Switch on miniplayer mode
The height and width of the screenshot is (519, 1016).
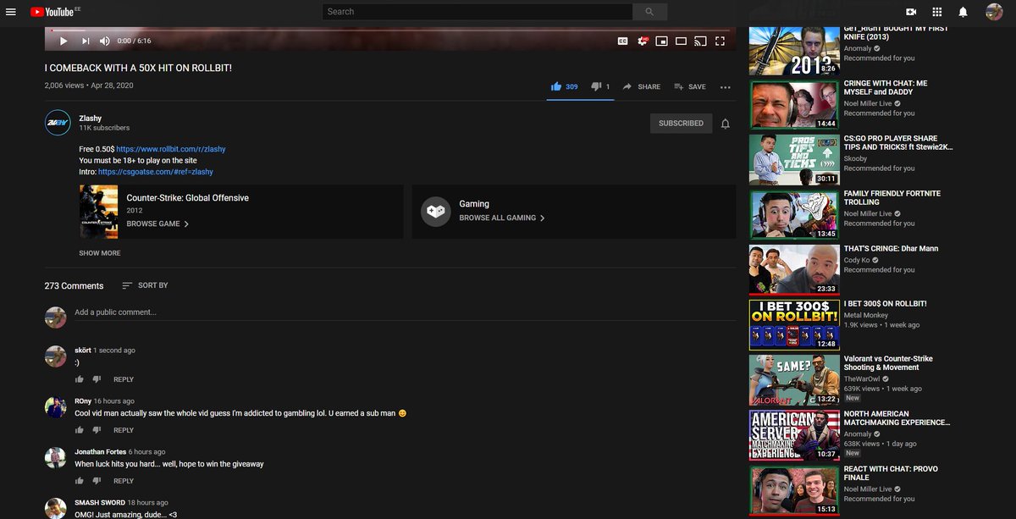point(661,41)
